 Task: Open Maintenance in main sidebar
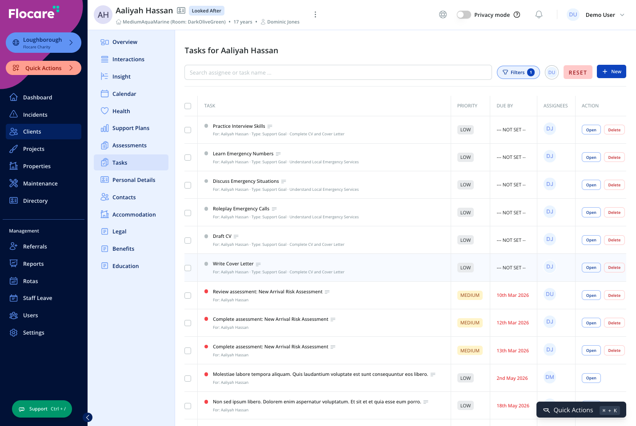click(44, 183)
